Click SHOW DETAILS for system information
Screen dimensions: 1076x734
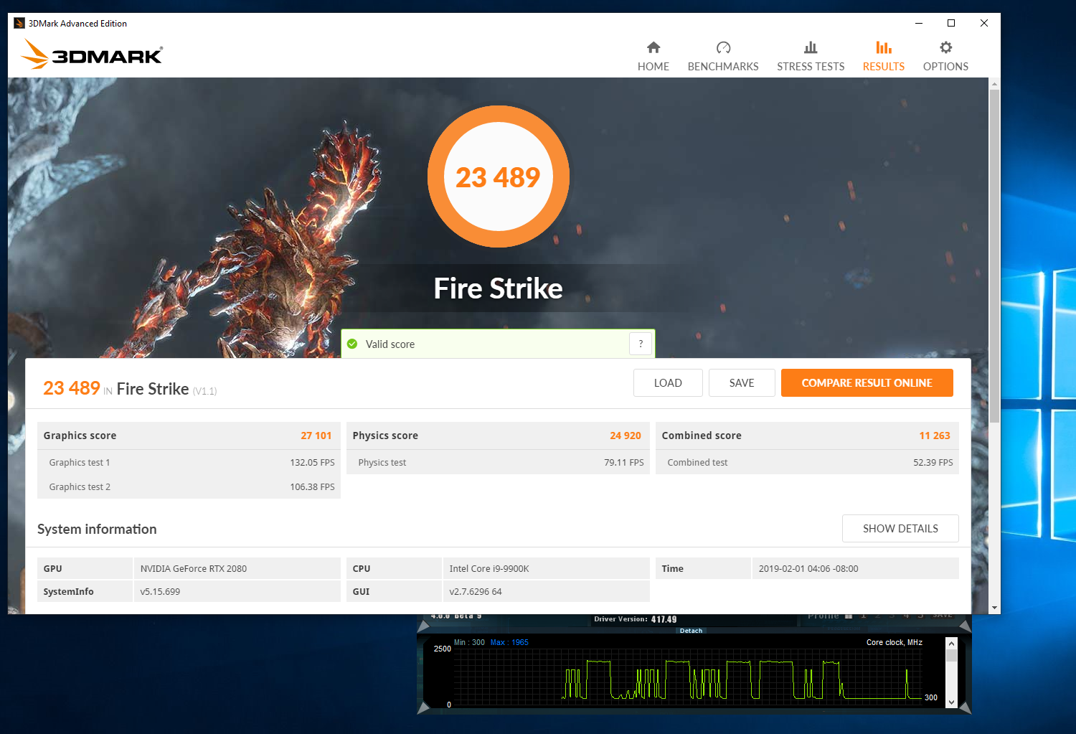click(x=900, y=528)
